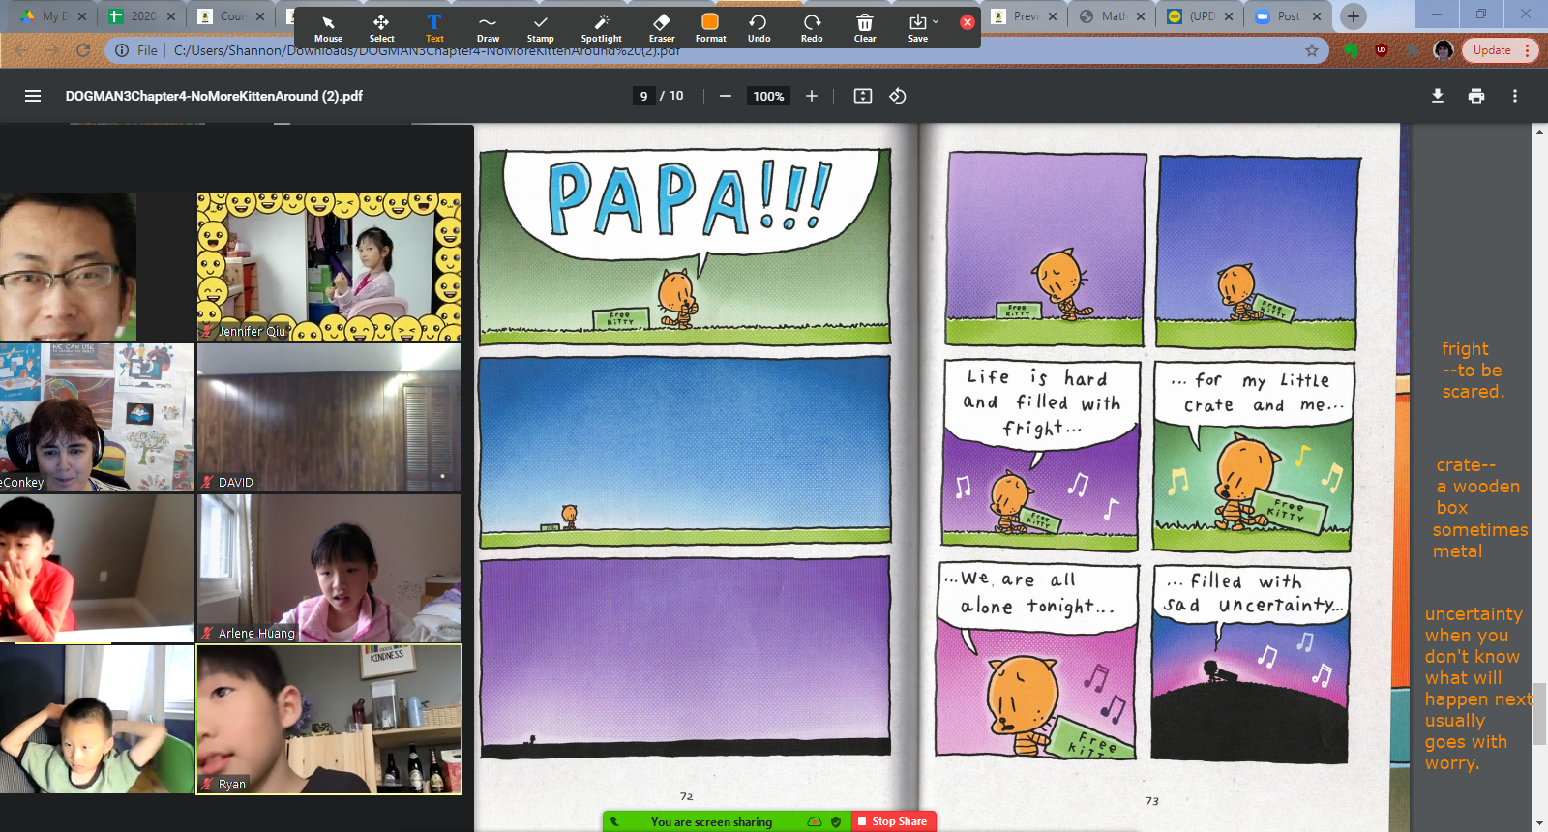Close the '(UPD' browser tab
Screen dimensions: 1548x832
(1229, 16)
